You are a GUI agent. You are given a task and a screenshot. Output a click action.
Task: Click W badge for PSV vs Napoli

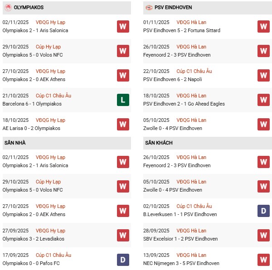point(264,75)
